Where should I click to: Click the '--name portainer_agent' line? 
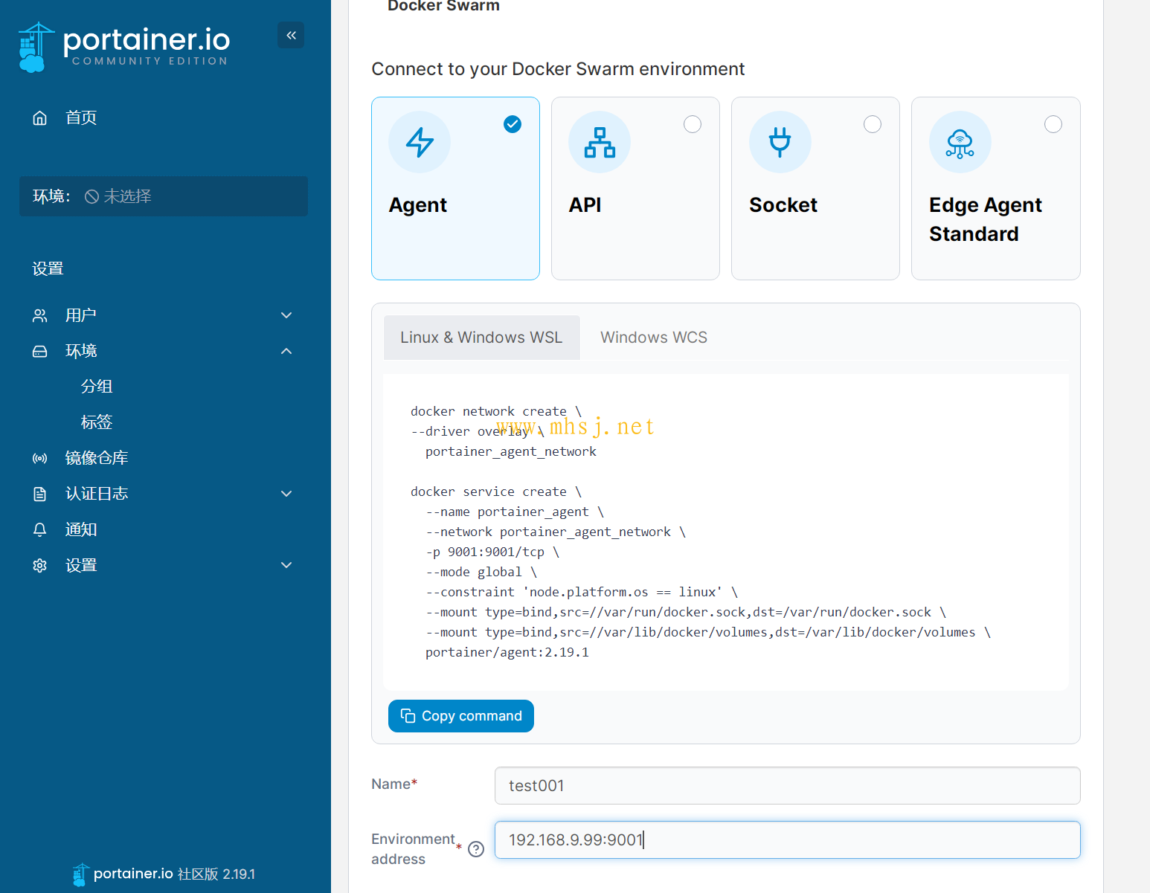coord(515,512)
